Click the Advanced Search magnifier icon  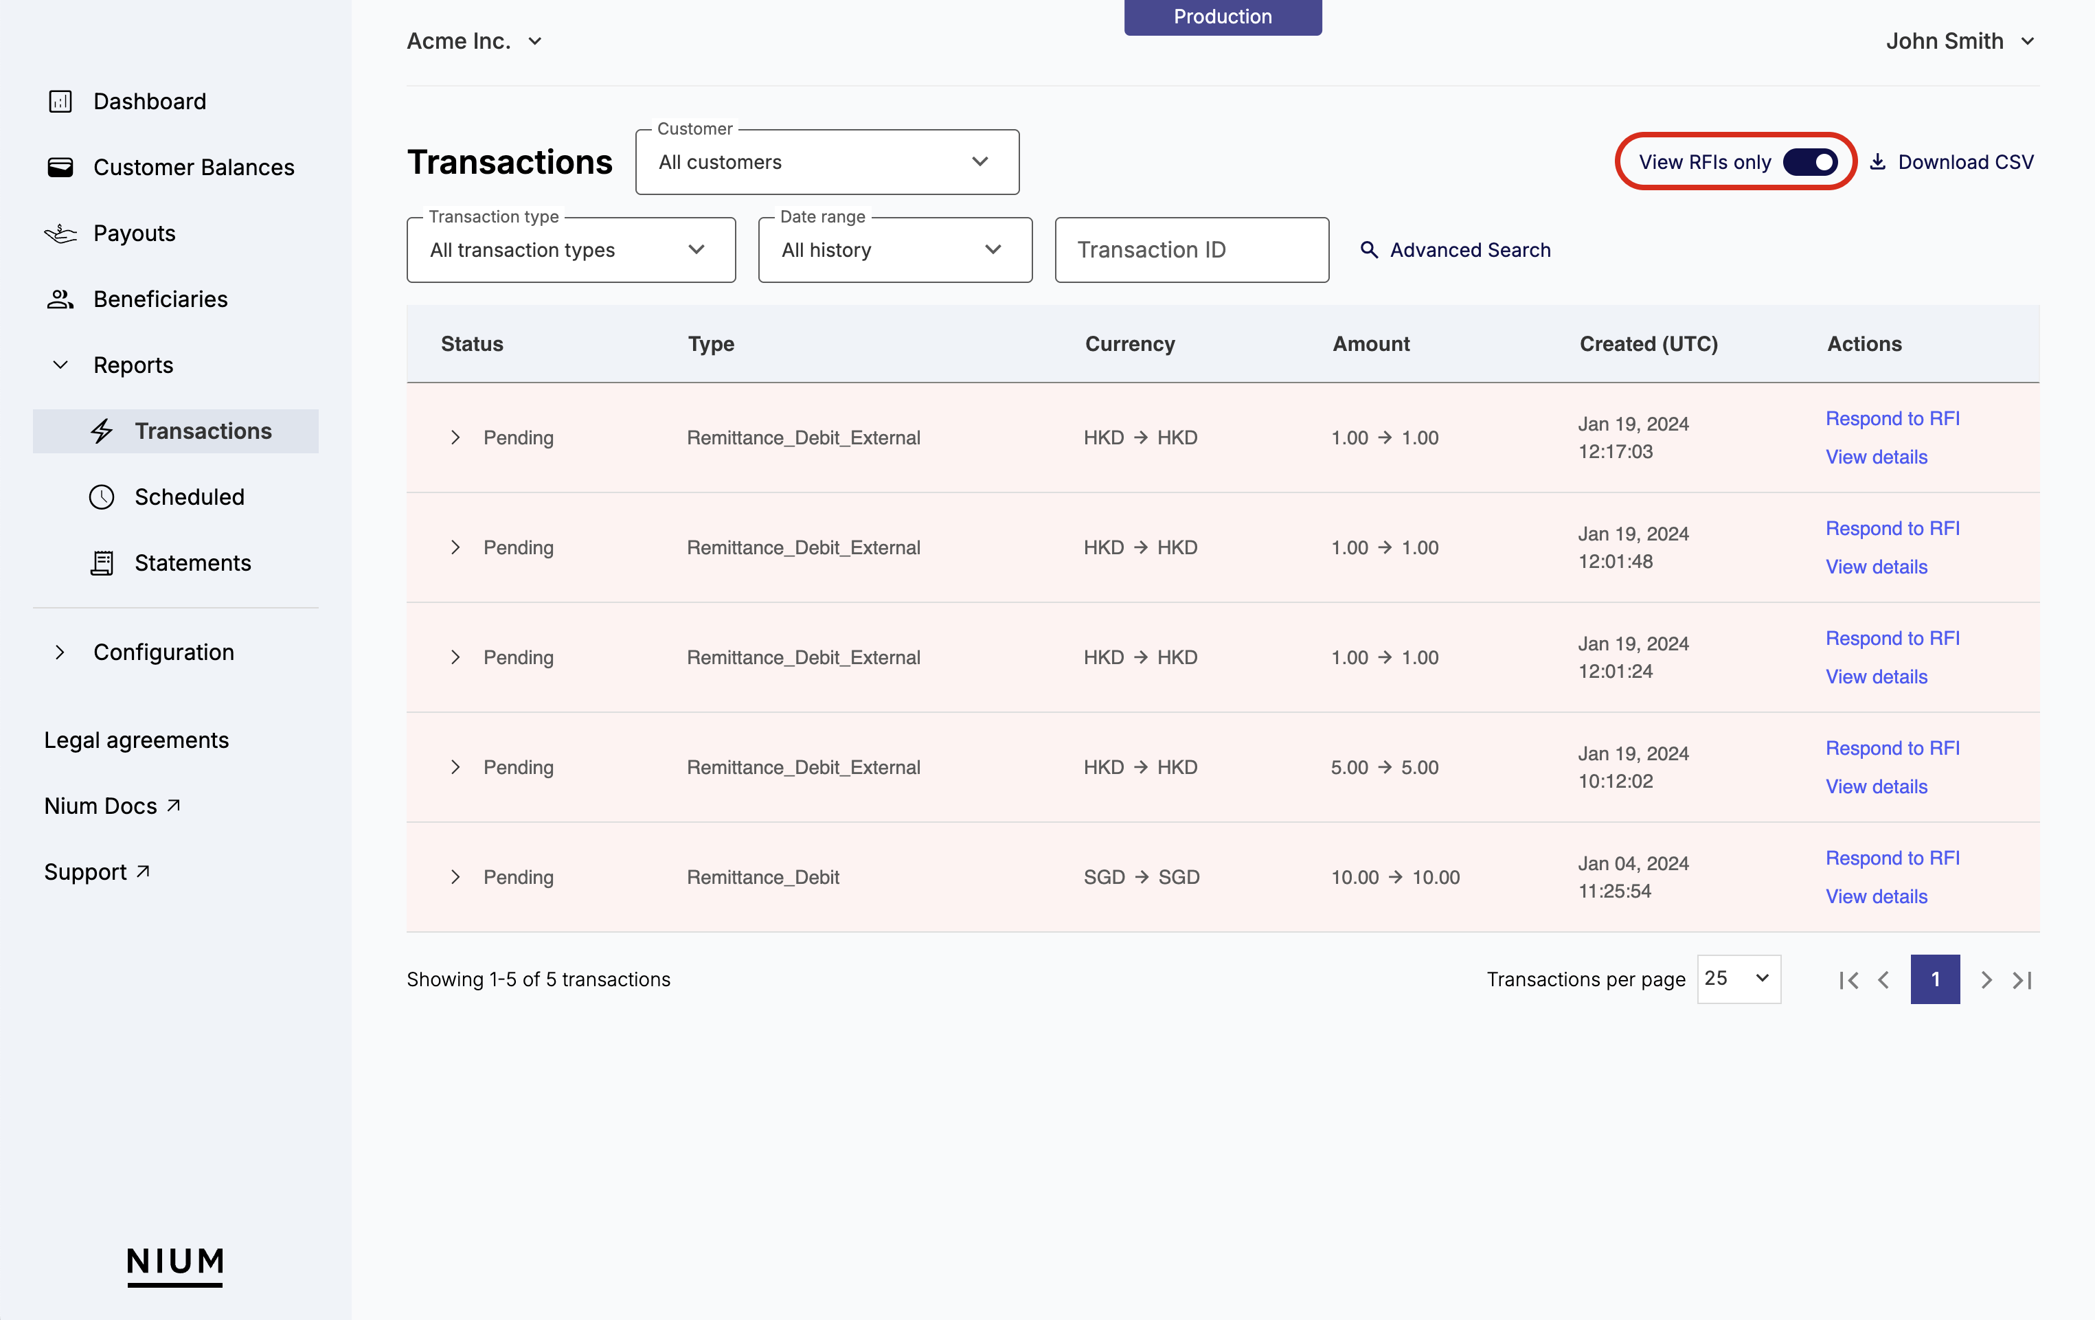(1368, 250)
